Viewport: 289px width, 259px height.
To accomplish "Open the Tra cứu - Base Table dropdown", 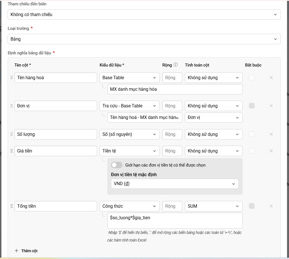I will 130,106.
